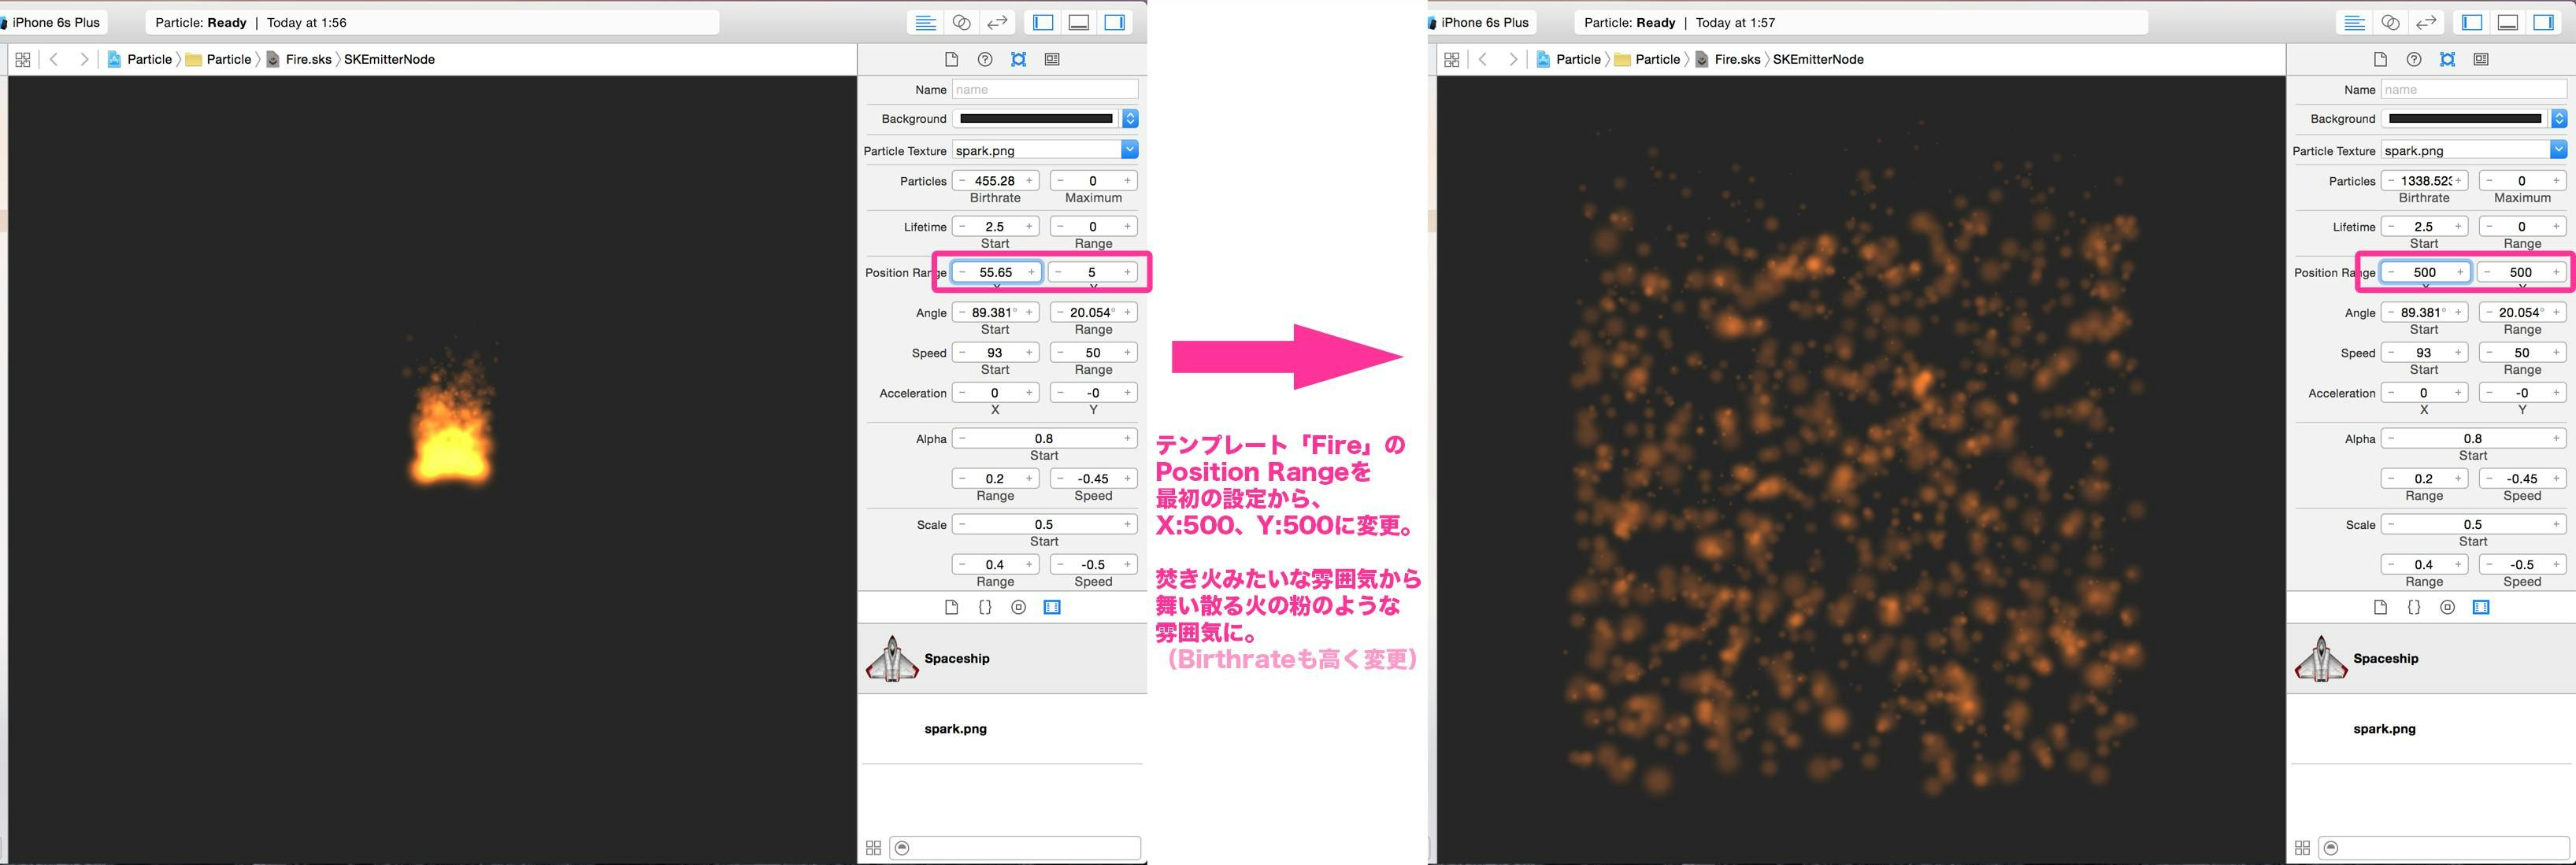Go forward in the 1:57 window jump bar
The image size is (2576, 865).
[x=1513, y=59]
